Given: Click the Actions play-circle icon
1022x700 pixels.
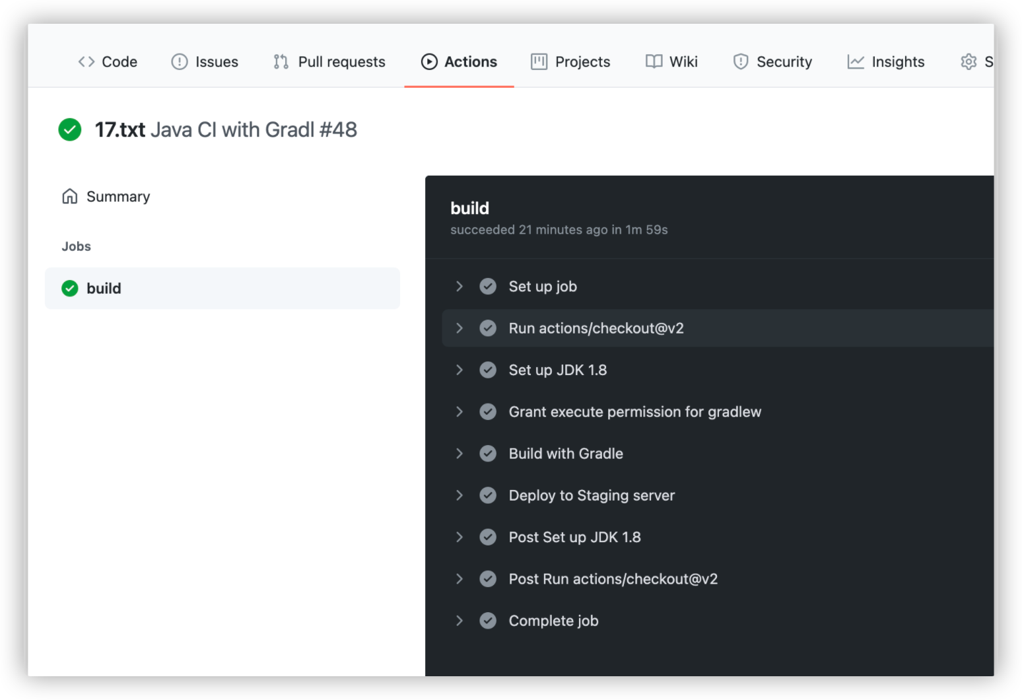Looking at the screenshot, I should click(x=429, y=61).
